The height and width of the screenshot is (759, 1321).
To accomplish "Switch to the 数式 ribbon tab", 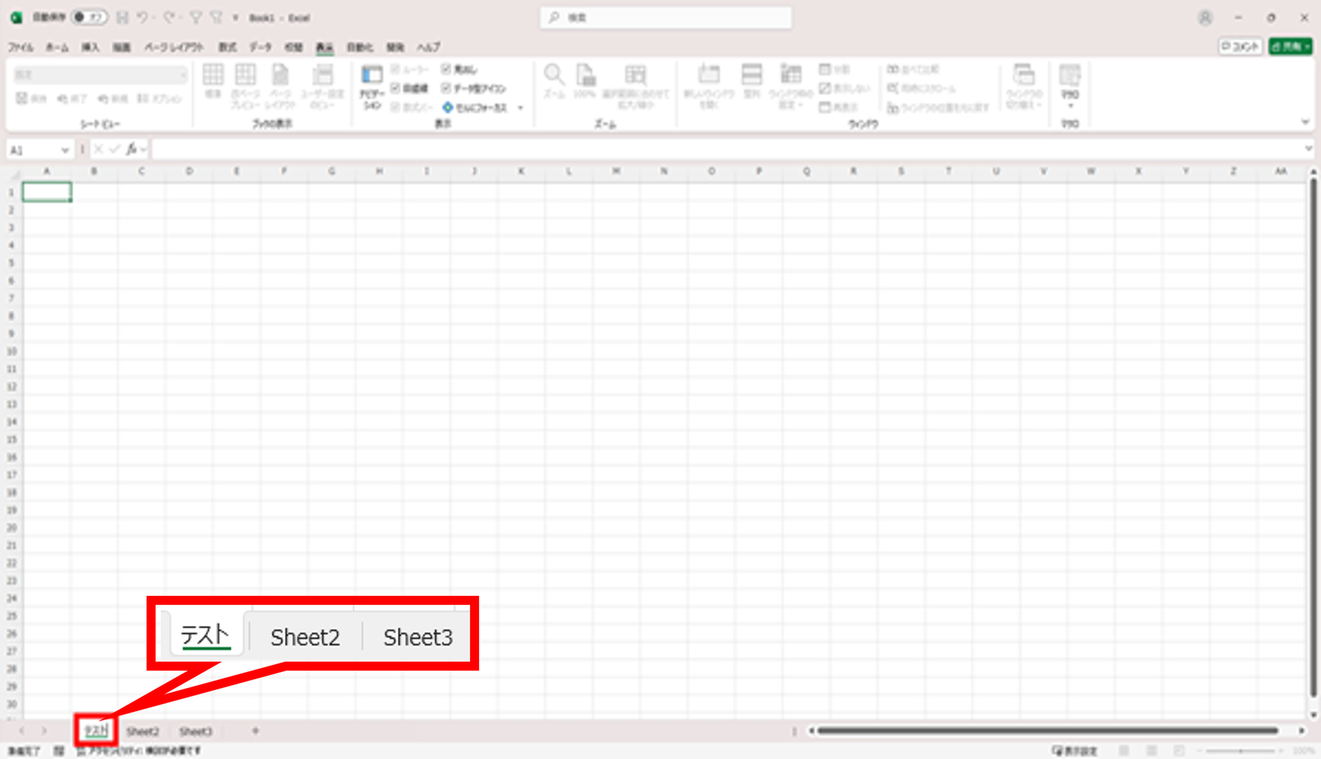I will pos(227,47).
